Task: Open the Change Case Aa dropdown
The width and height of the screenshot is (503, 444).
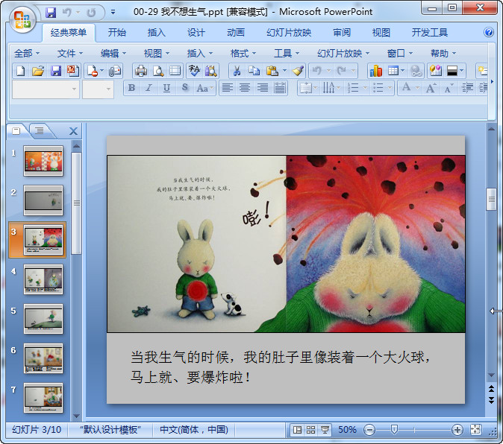Action: pos(204,88)
